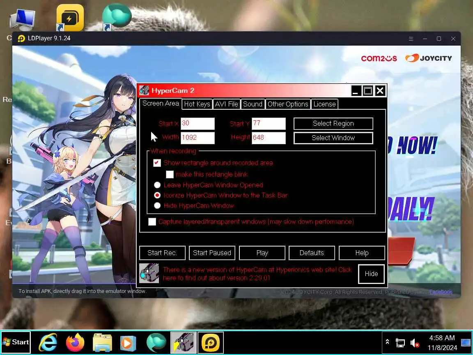Click the Start X input field
The width and height of the screenshot is (473, 355).
pyautogui.click(x=197, y=123)
